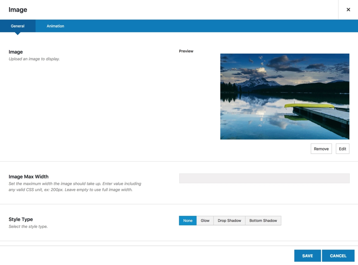Viewport: 358px width, 265px height.
Task: Switch to the General tab
Action: 18,26
